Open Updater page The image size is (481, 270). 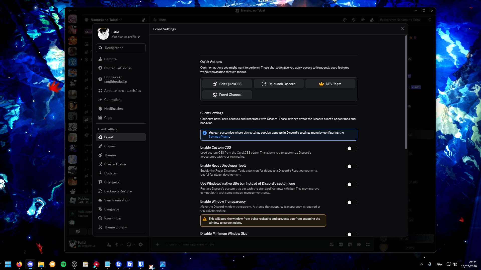(x=121, y=173)
